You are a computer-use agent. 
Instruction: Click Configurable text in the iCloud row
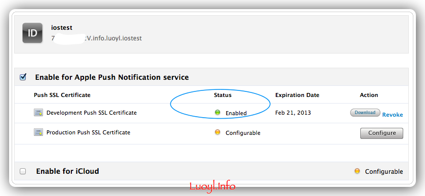pos(384,172)
